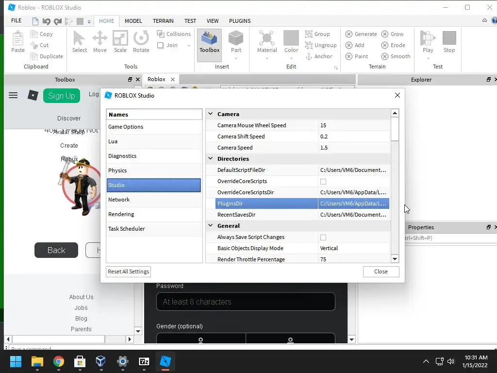Click the Cut scissors icon

coord(33,45)
